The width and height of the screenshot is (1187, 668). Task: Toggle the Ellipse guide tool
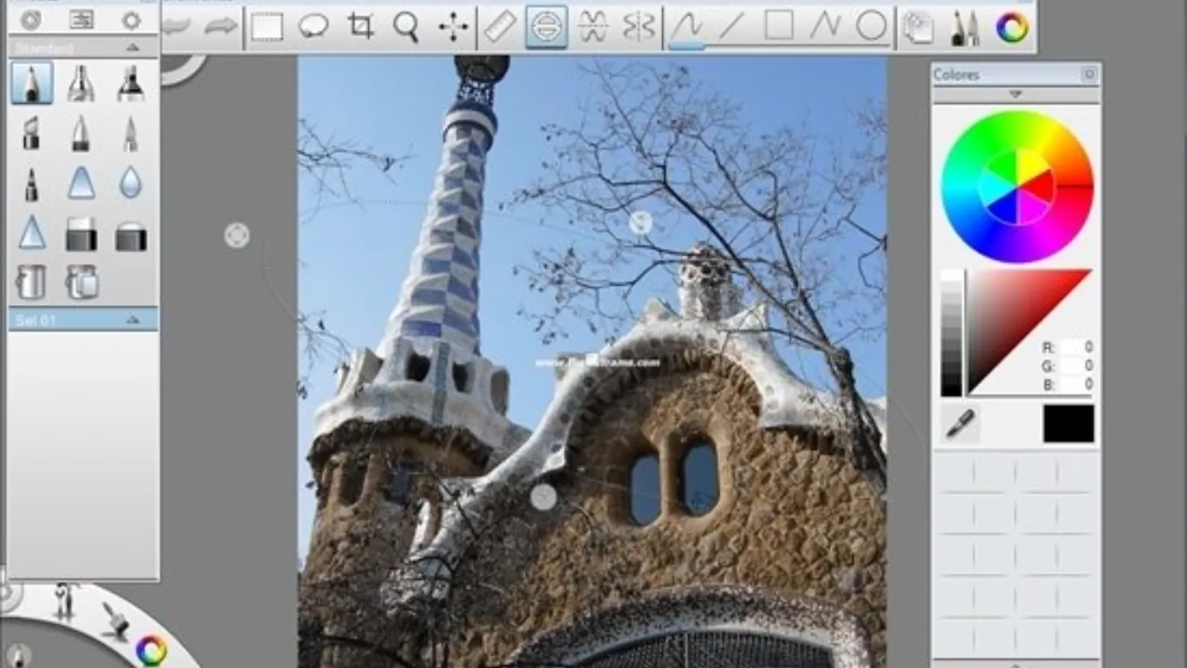tap(547, 27)
